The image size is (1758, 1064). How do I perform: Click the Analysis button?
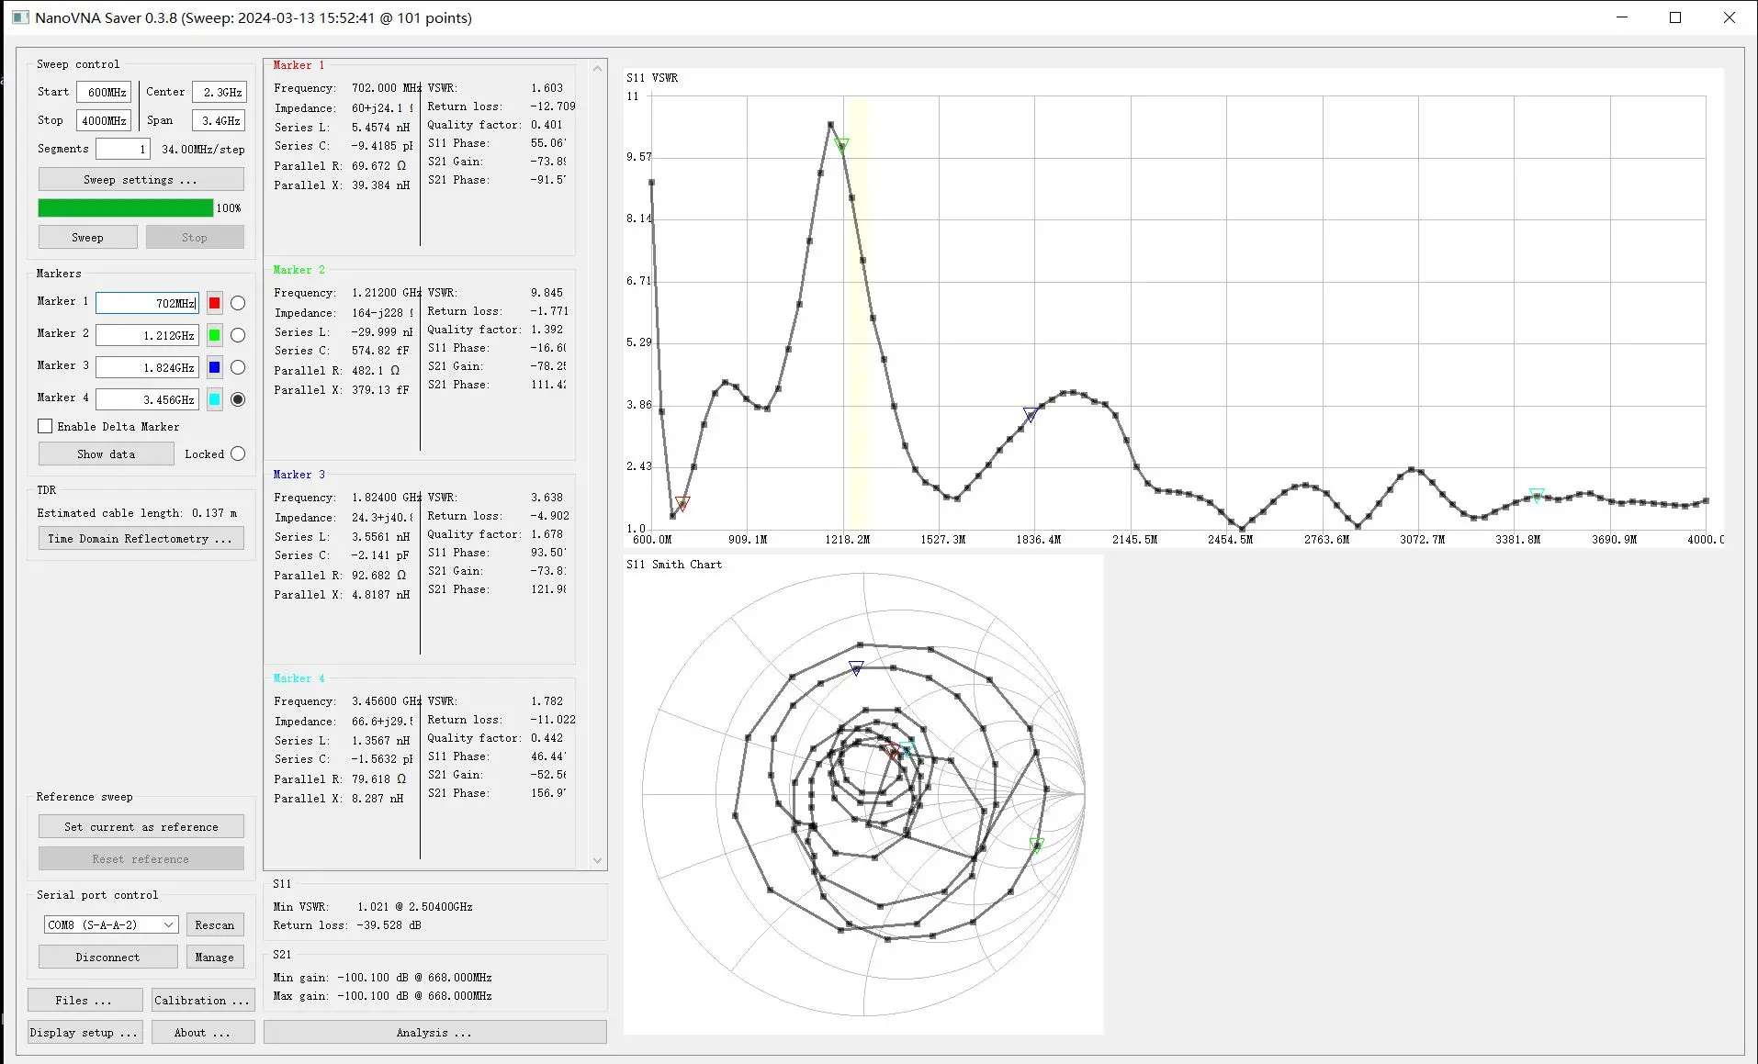pyautogui.click(x=434, y=1033)
